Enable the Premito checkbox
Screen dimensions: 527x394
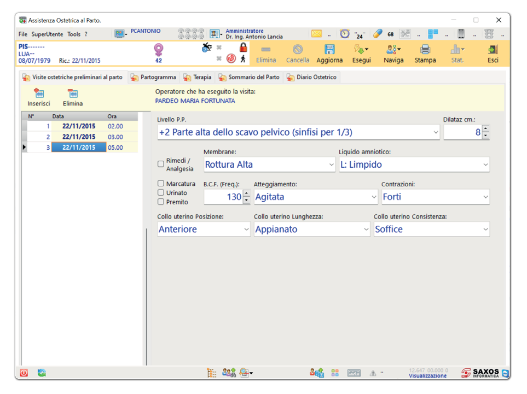tap(161, 202)
